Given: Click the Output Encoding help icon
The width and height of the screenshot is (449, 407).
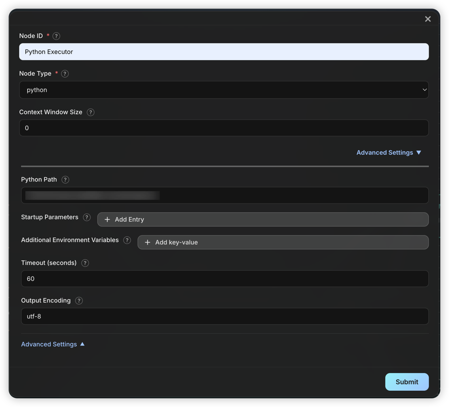Looking at the screenshot, I should click(x=79, y=301).
